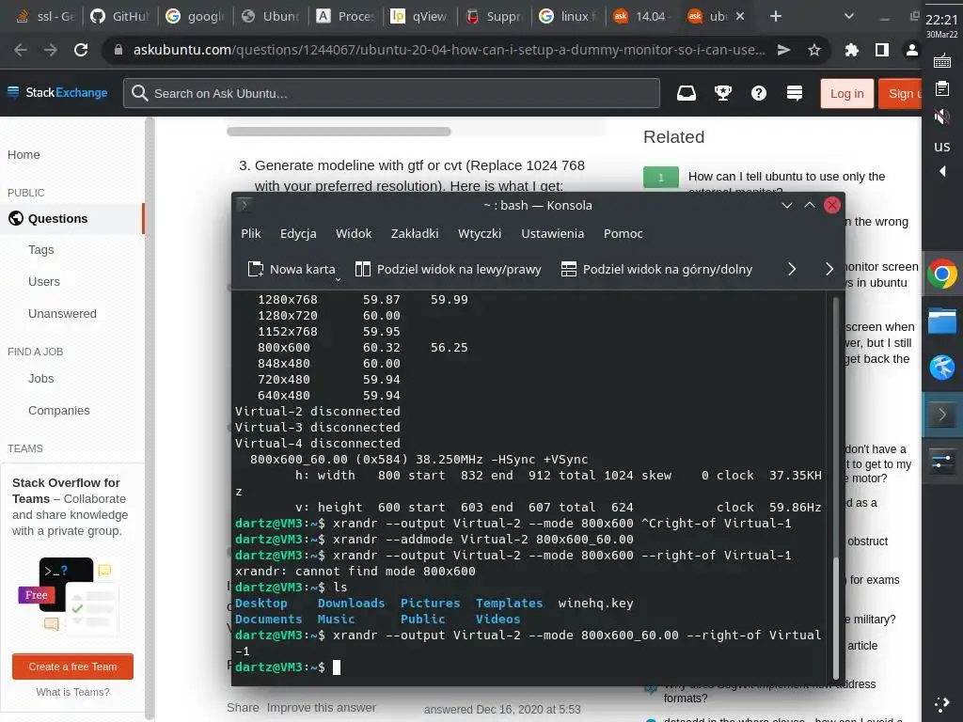
Task: Go forward in Chrome browser history
Action: (51, 50)
